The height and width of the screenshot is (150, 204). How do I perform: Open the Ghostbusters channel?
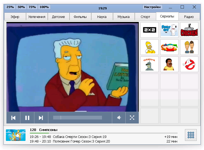[x=189, y=64]
